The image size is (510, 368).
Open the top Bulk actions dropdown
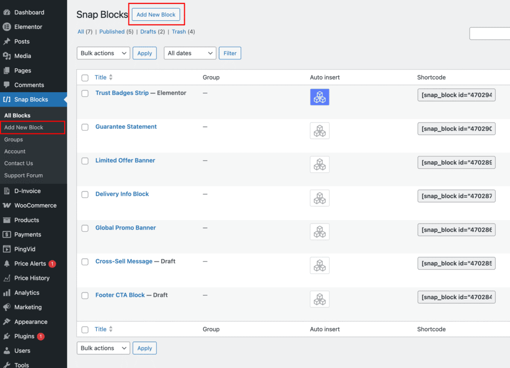coord(103,53)
